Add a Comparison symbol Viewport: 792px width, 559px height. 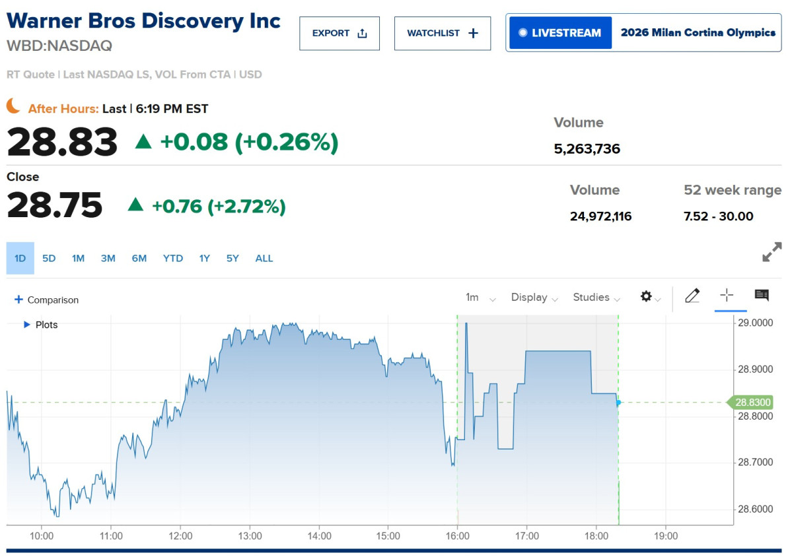click(46, 300)
